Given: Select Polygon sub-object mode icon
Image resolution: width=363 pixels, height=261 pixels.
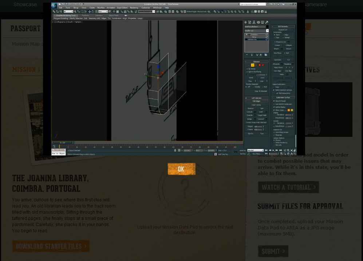Looking at the screenshot, I should (259, 65).
